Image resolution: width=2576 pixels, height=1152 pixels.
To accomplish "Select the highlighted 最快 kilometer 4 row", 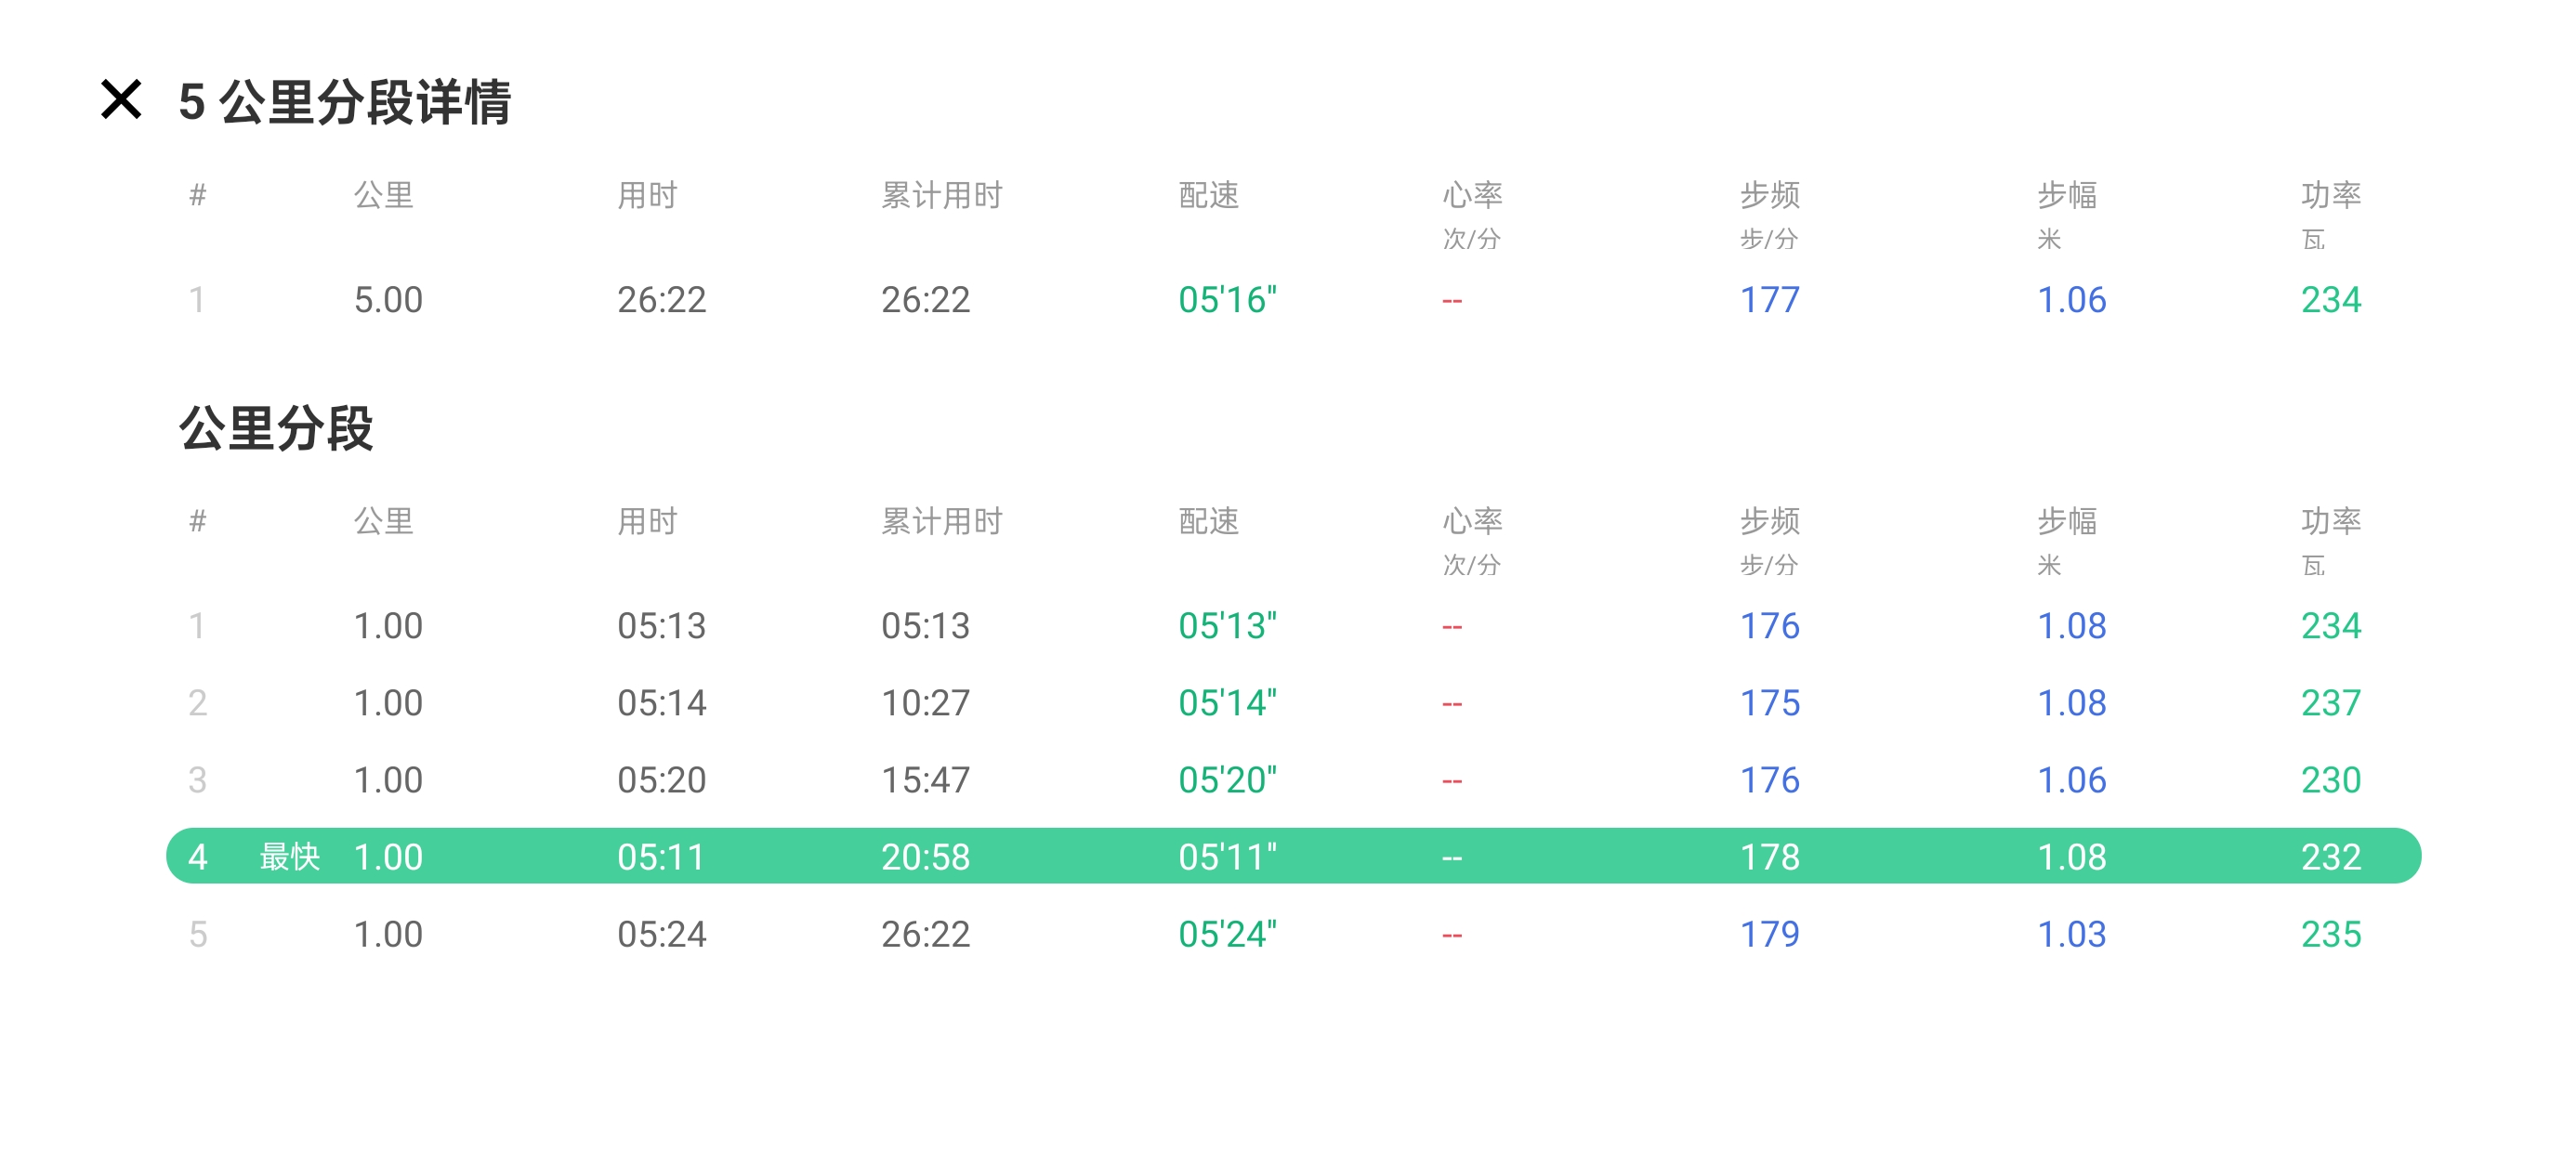I will (1292, 856).
